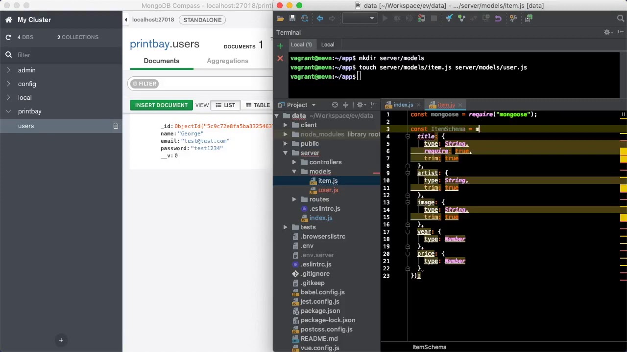627x352 pixels.
Task: Toggle code fold marker at the image line
Action: pyautogui.click(x=408, y=202)
